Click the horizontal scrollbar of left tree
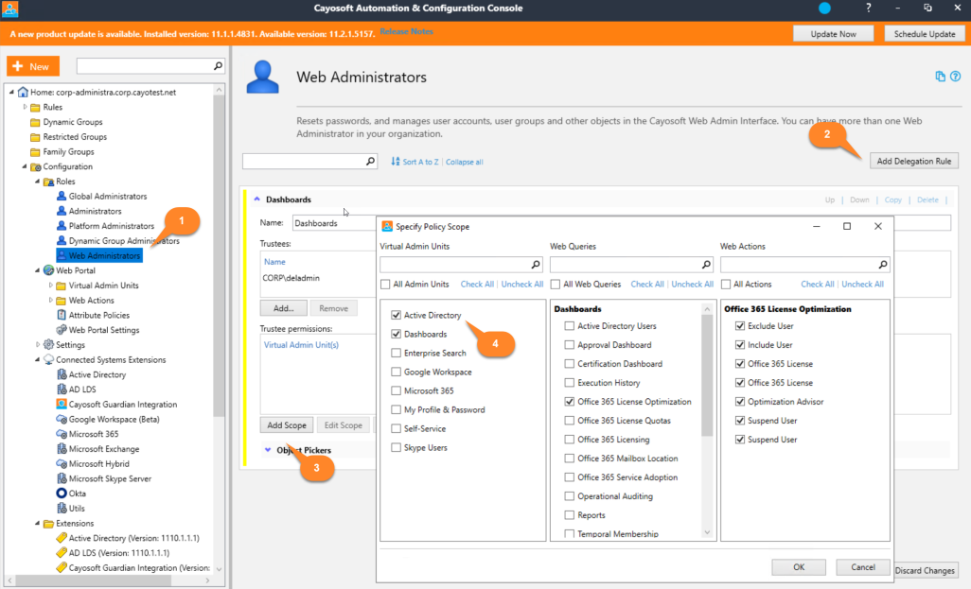The width and height of the screenshot is (971, 589). click(93, 580)
